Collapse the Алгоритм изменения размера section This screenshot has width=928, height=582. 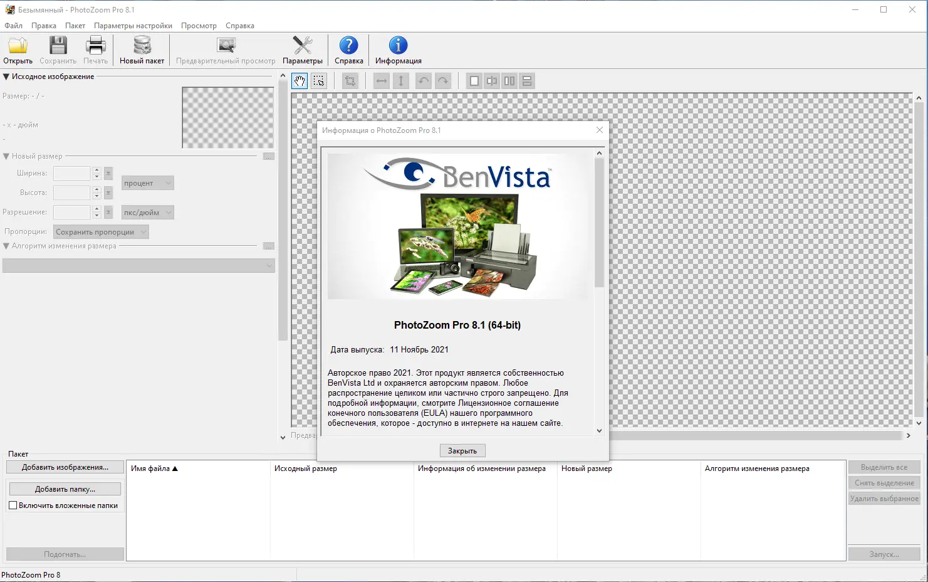[x=6, y=246]
